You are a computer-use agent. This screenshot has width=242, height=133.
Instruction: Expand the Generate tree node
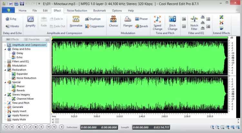click(x=5, y=107)
